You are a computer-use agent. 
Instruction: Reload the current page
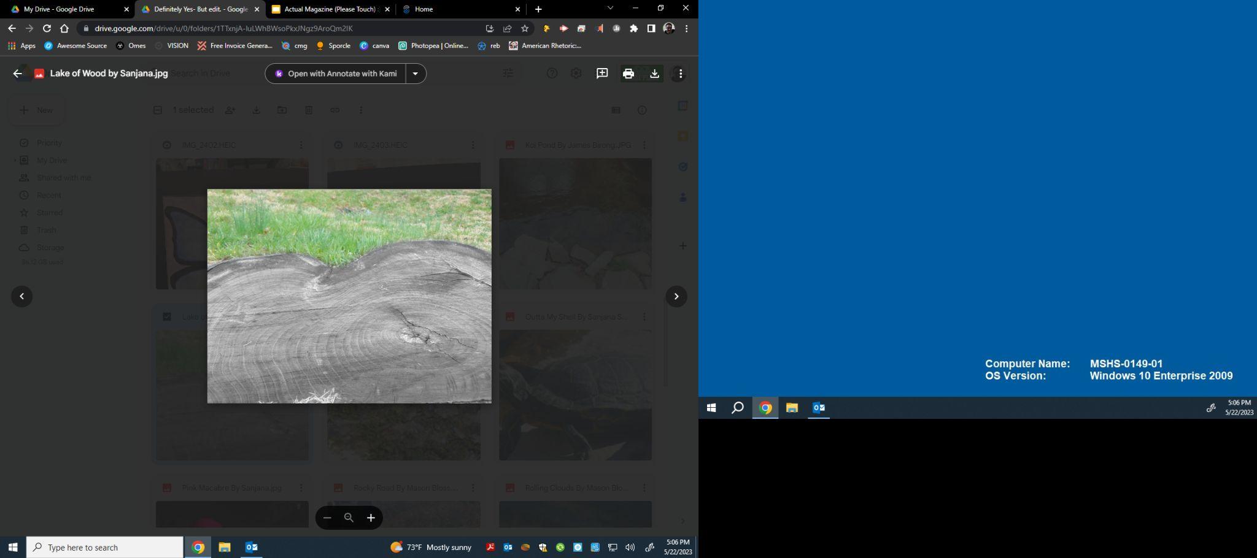coord(47,28)
